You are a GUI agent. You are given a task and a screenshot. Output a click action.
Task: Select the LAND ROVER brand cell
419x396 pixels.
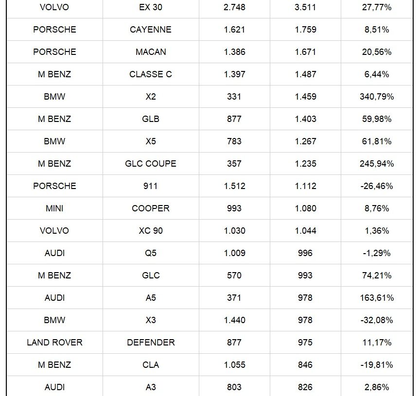tap(54, 343)
